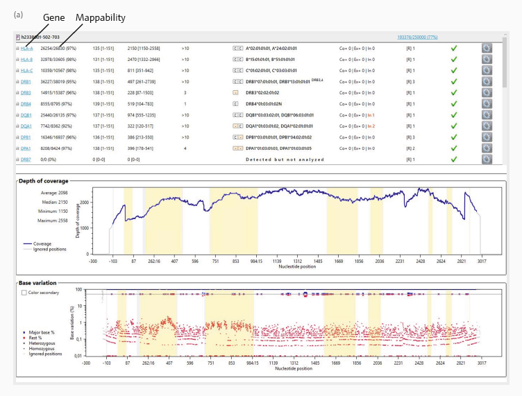Open the DRB1 gene link

(x=25, y=82)
